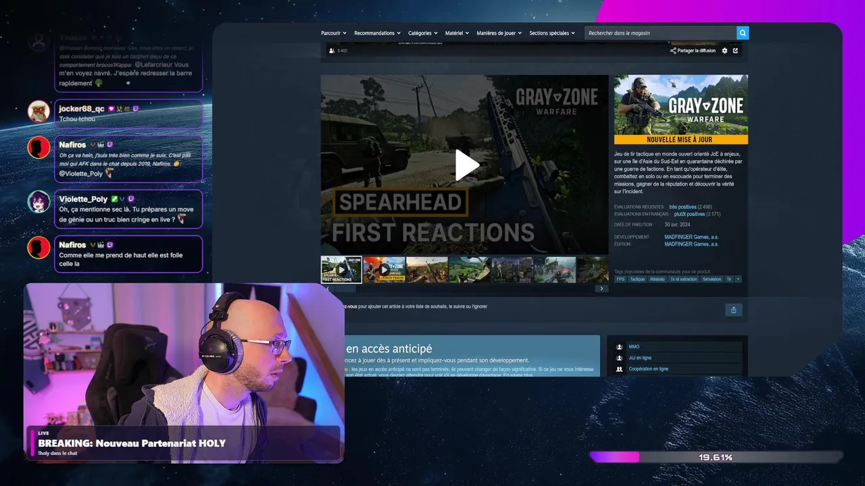Select the third screenshot thumbnail showing a rifle
Viewport: 865px width, 486px height.
(427, 269)
